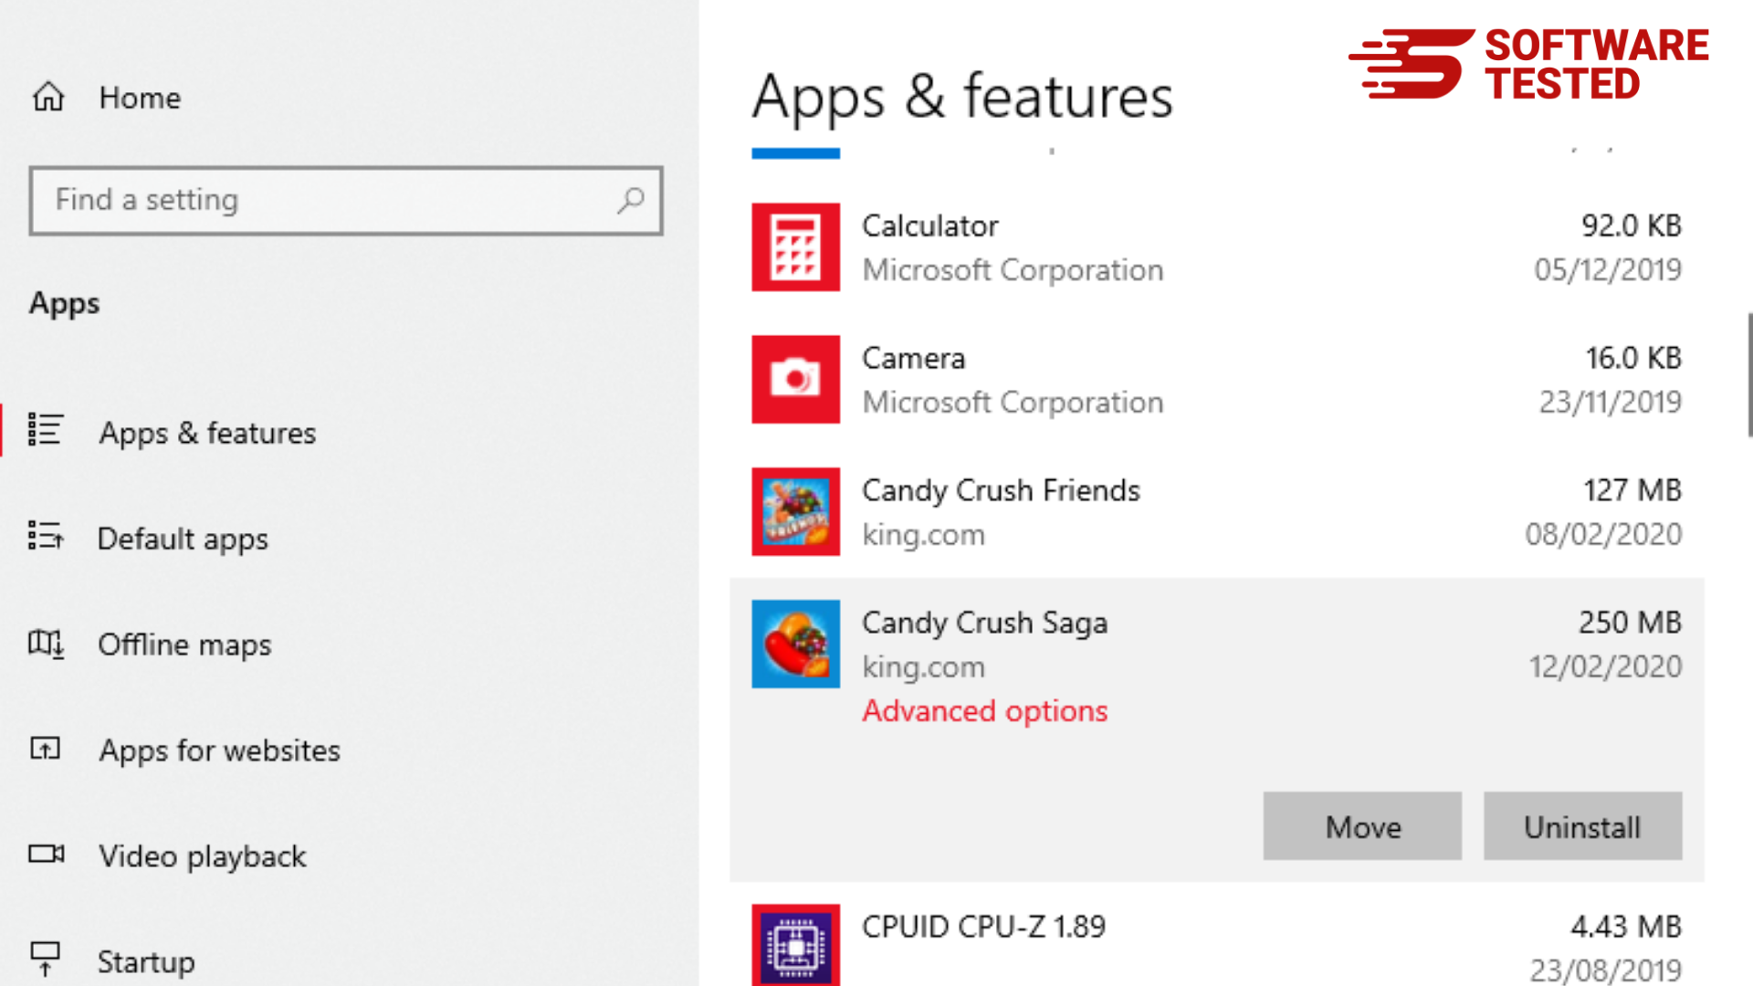Viewport: 1753px width, 986px height.
Task: Click the Apps & features sidebar icon
Action: (x=47, y=430)
